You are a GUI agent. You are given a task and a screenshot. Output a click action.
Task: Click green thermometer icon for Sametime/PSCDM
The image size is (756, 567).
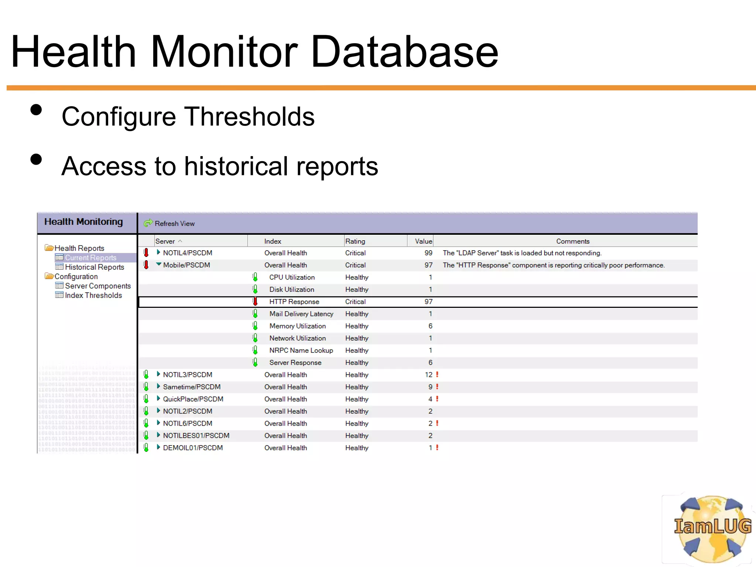tap(146, 386)
